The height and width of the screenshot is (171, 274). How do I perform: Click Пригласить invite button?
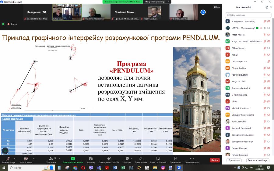pos(234,160)
